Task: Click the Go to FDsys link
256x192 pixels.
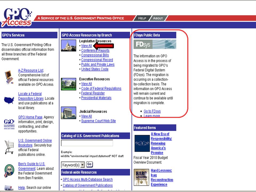Action: point(152,111)
